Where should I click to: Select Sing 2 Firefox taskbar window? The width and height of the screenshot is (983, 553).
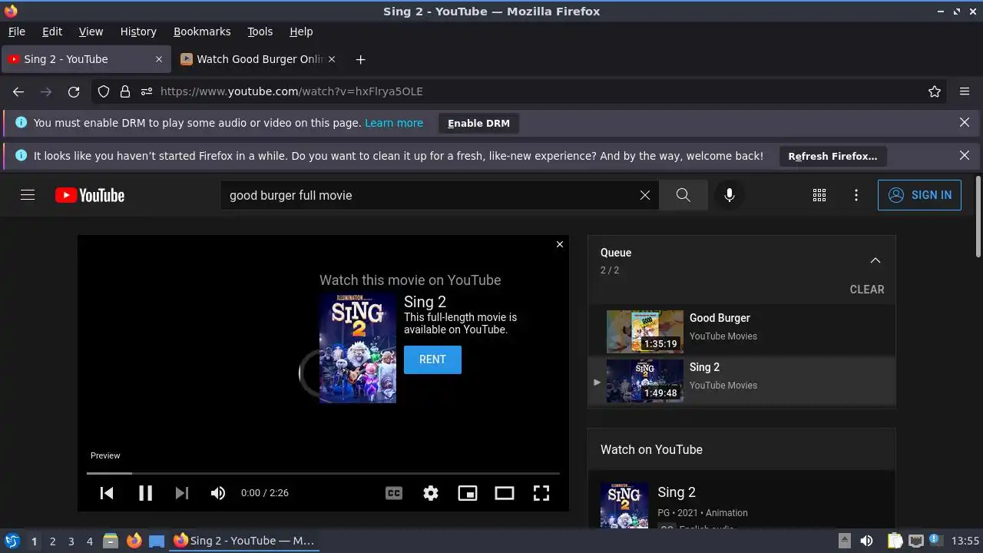click(x=244, y=541)
